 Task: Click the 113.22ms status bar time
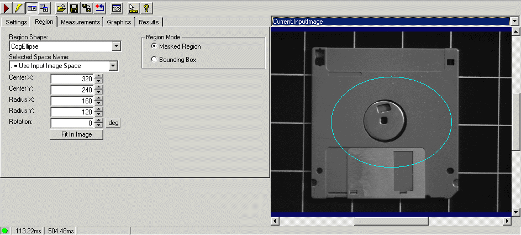pos(28,231)
